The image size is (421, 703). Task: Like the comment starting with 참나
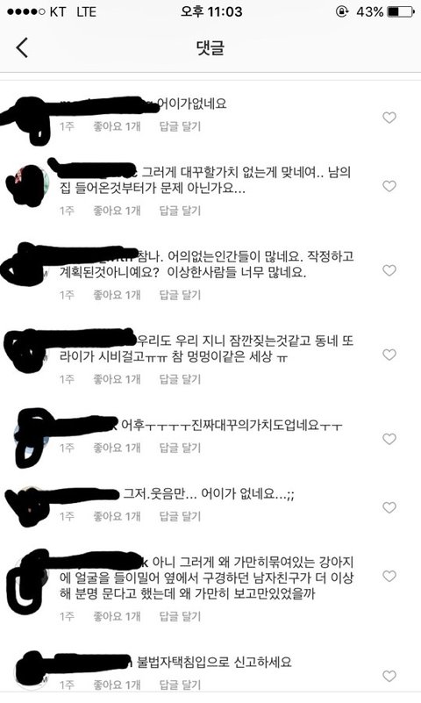pos(389,270)
